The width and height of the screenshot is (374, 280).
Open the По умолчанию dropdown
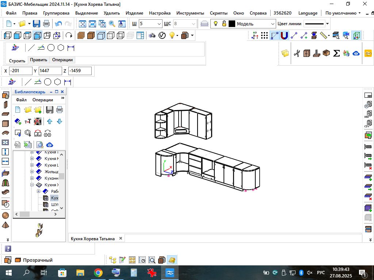tap(343, 13)
